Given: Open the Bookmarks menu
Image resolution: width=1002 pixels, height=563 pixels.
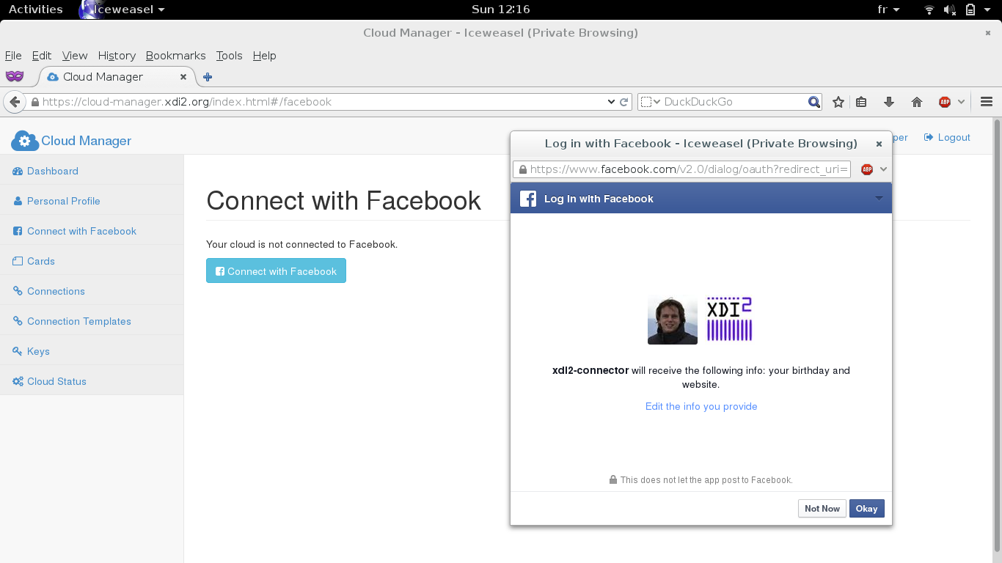Looking at the screenshot, I should [175, 56].
